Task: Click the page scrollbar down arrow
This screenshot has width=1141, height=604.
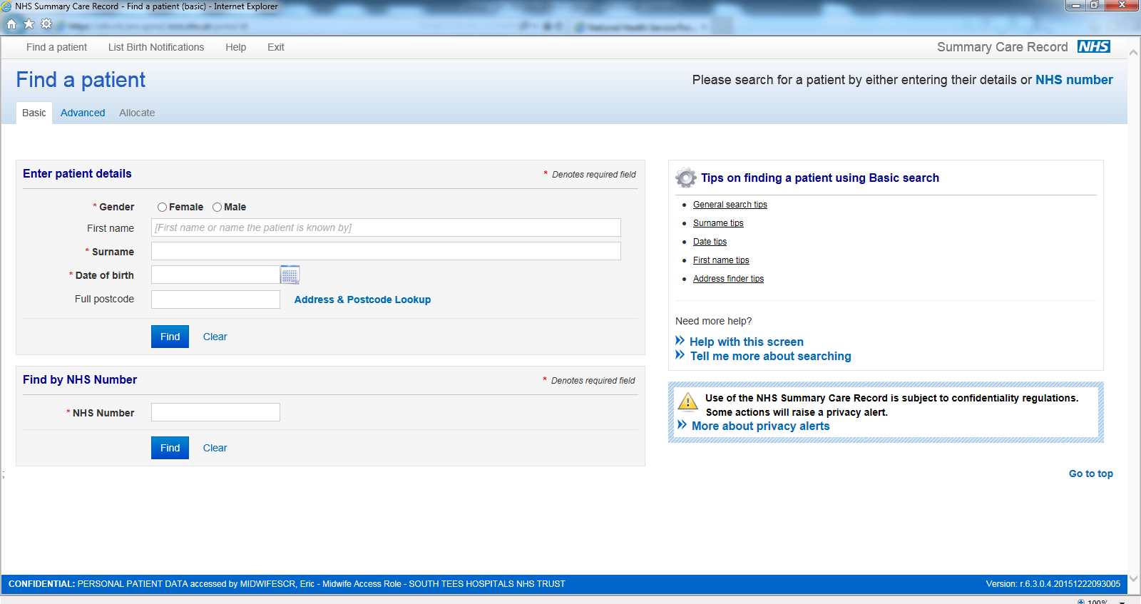Action: pyautogui.click(x=1134, y=578)
